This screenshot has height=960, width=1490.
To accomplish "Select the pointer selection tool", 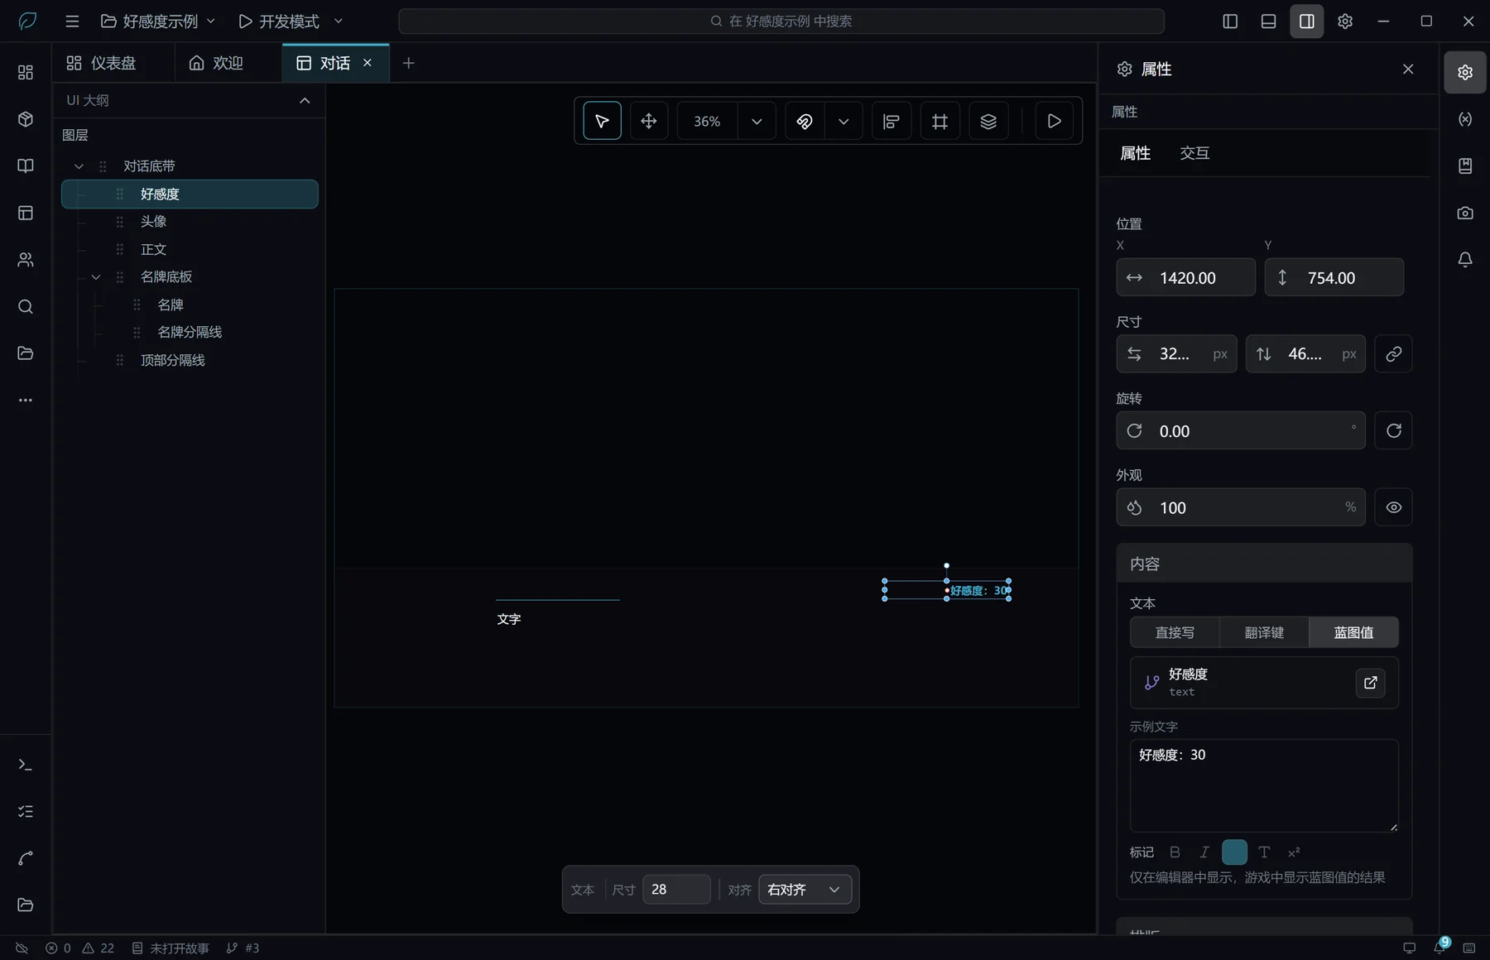I will (x=602, y=122).
